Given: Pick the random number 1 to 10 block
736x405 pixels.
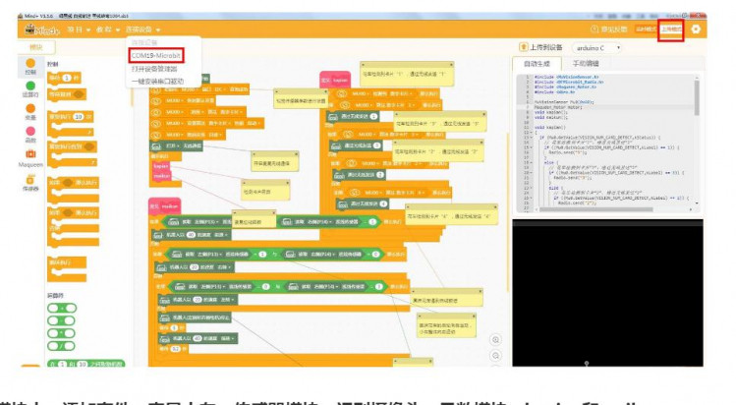Looking at the screenshot, I should (85, 364).
